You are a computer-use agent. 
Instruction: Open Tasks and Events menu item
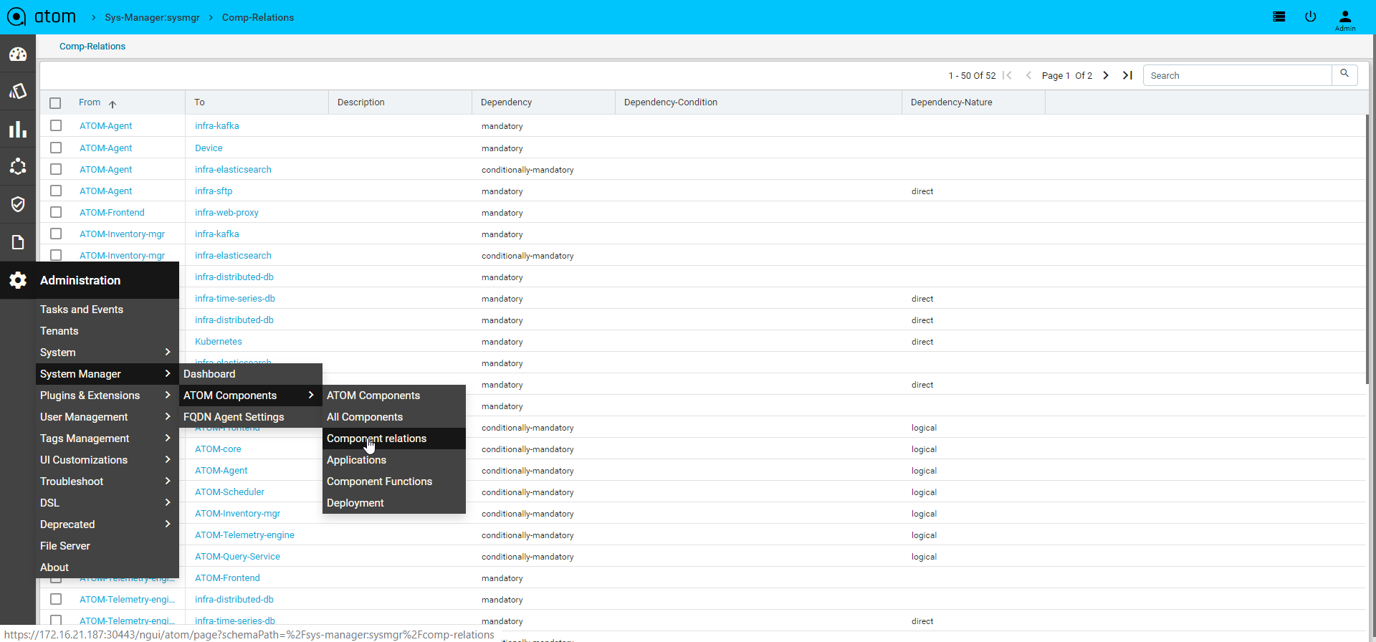(x=107, y=310)
